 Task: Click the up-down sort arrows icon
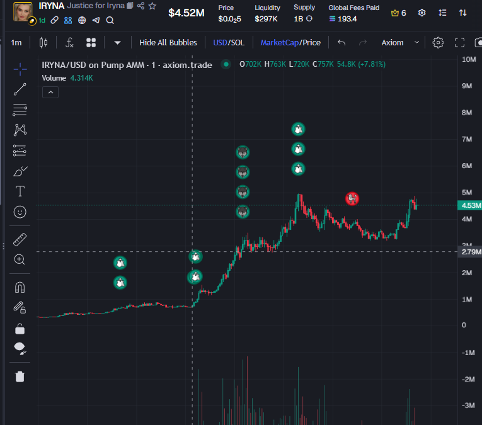pos(462,13)
